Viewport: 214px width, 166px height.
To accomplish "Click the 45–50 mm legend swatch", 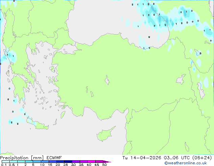I will [x=99, y=162].
